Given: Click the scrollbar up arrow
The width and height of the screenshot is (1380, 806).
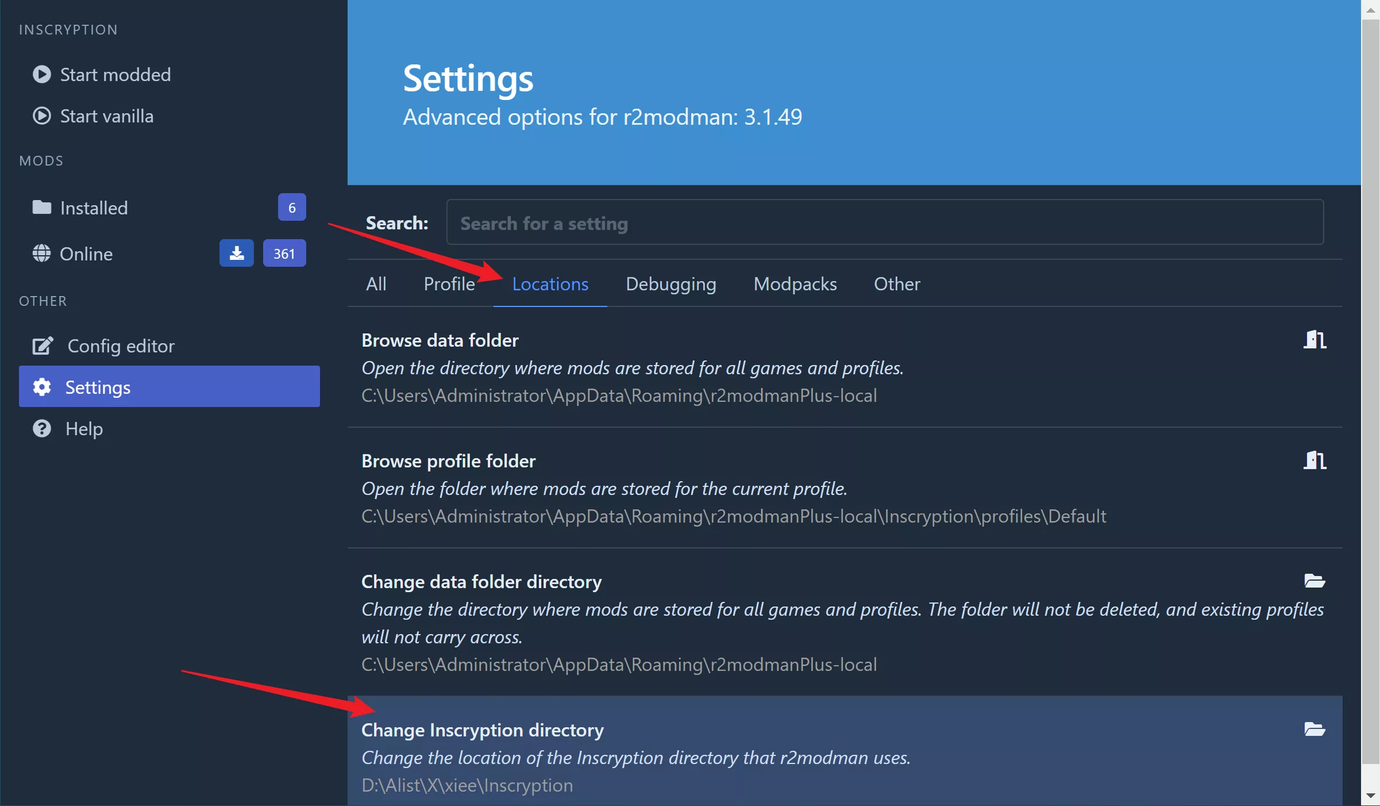Looking at the screenshot, I should pyautogui.click(x=1371, y=10).
